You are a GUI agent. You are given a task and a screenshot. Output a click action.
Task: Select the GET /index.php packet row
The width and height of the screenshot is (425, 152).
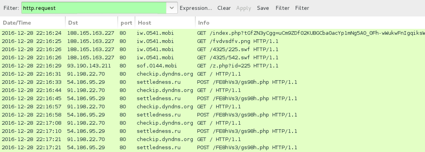(x=212, y=33)
